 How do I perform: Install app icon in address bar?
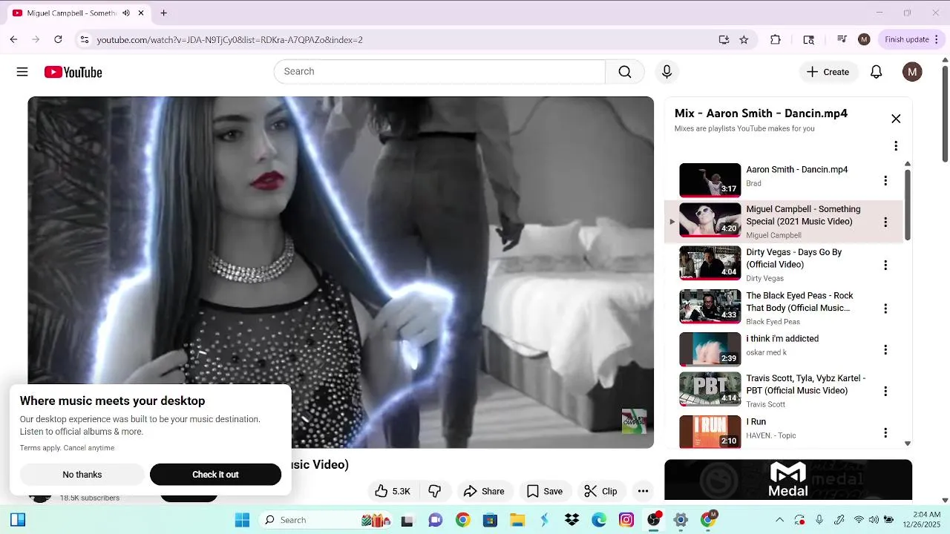point(724,40)
